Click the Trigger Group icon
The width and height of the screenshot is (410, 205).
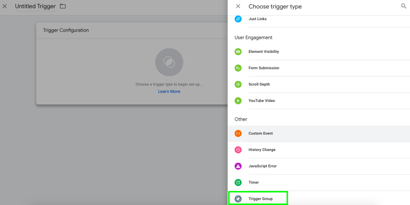pyautogui.click(x=238, y=199)
